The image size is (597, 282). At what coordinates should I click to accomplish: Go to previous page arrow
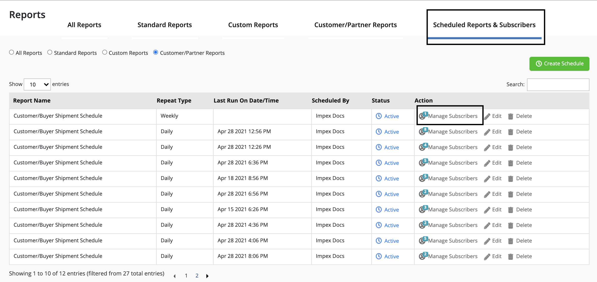pos(175,276)
